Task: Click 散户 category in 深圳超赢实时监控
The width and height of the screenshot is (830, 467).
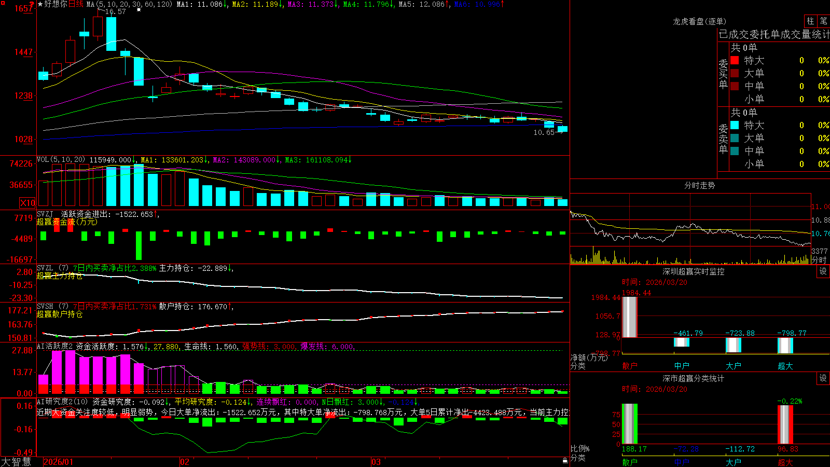Action: tap(630, 366)
